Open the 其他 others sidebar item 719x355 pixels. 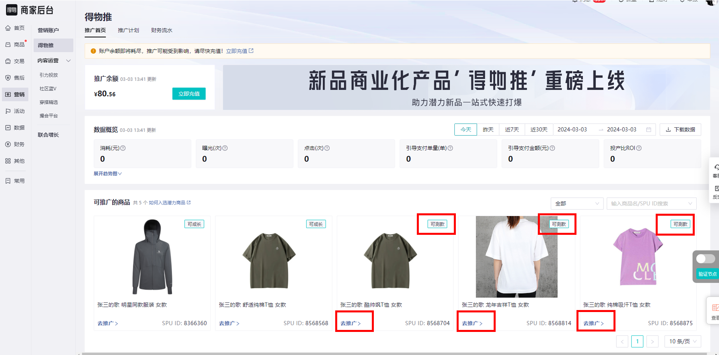15,161
